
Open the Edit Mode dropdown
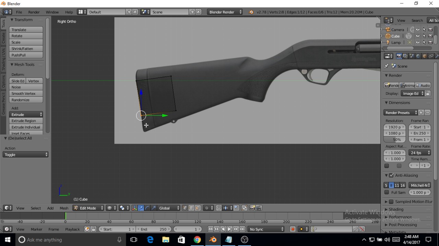coord(88,208)
